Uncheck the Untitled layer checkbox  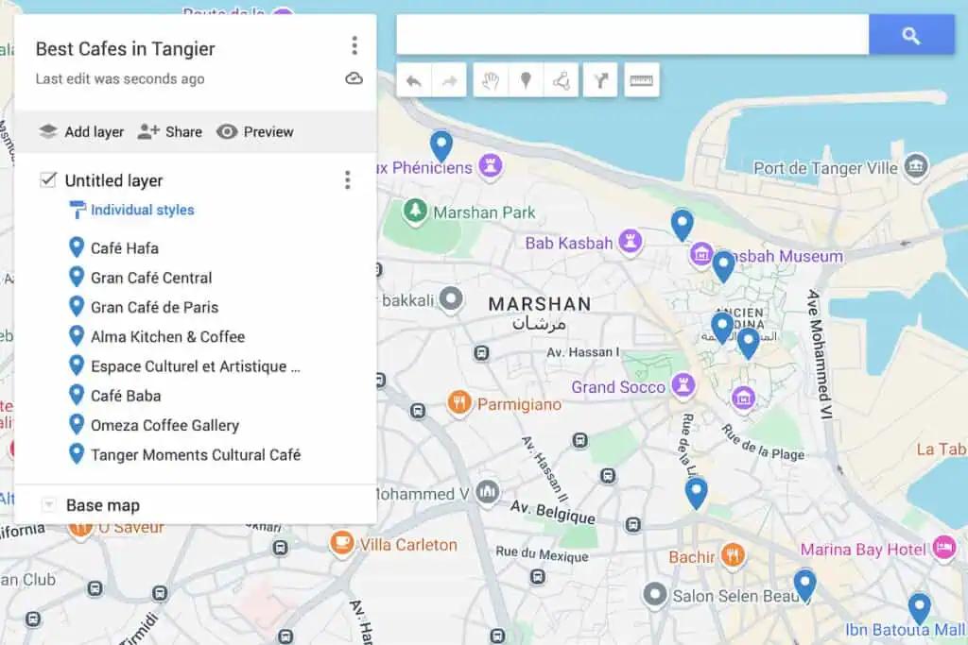[48, 179]
